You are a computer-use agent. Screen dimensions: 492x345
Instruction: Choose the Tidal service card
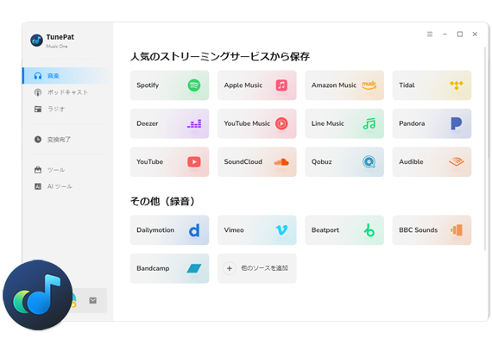(432, 85)
